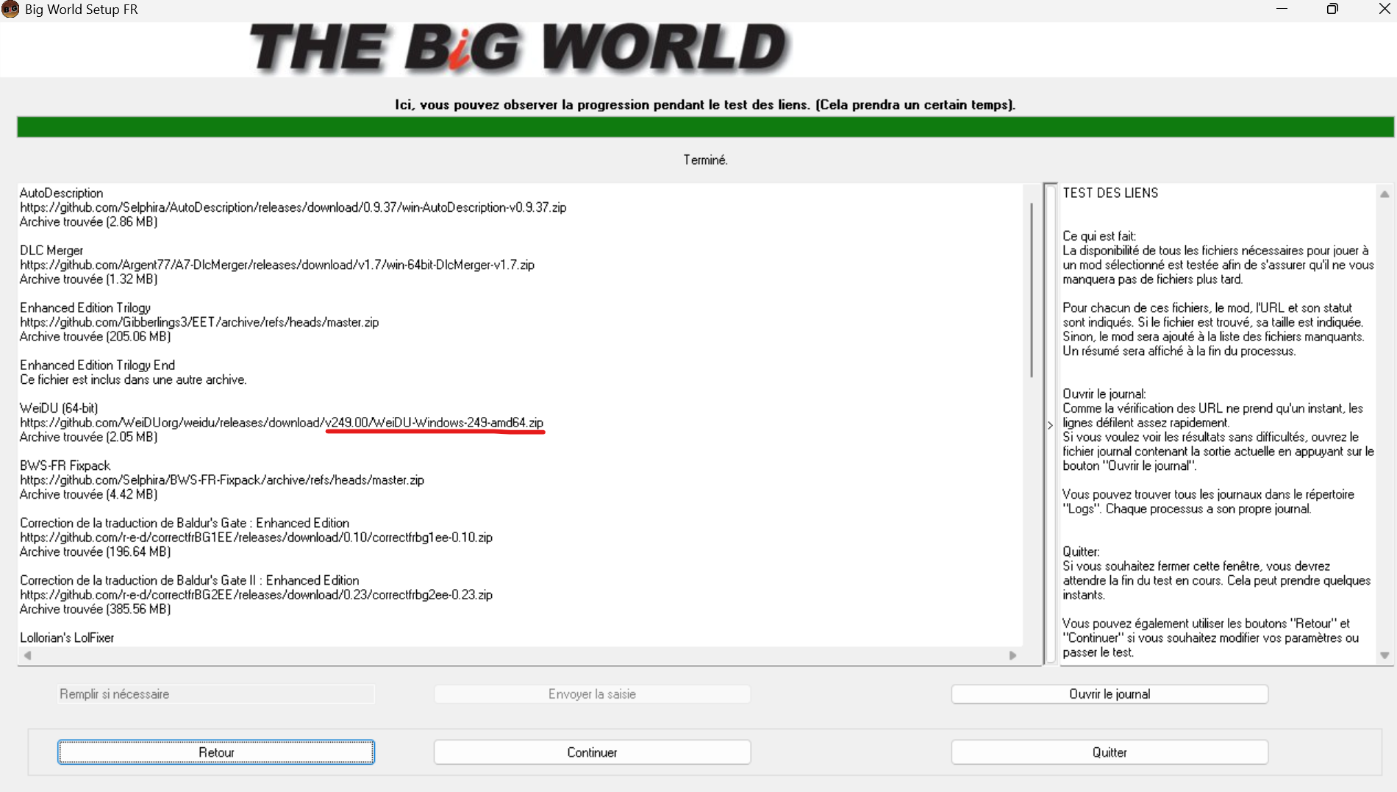Click the left arrow of the horizontal scrollbar
The image size is (1397, 792).
point(27,655)
